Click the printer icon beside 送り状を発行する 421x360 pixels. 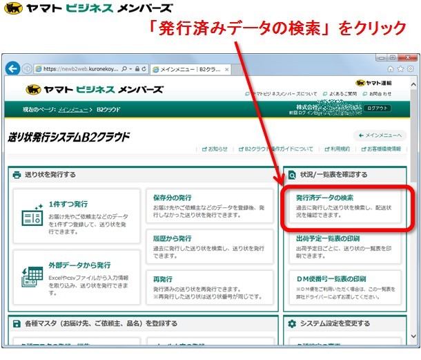click(x=17, y=175)
